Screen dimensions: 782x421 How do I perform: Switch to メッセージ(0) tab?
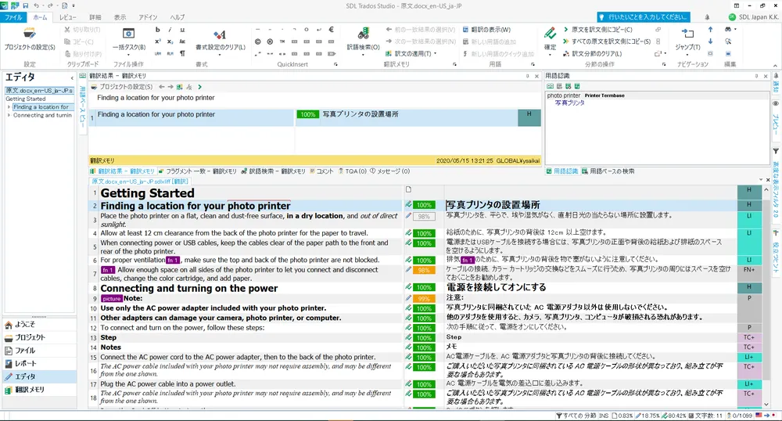click(390, 171)
